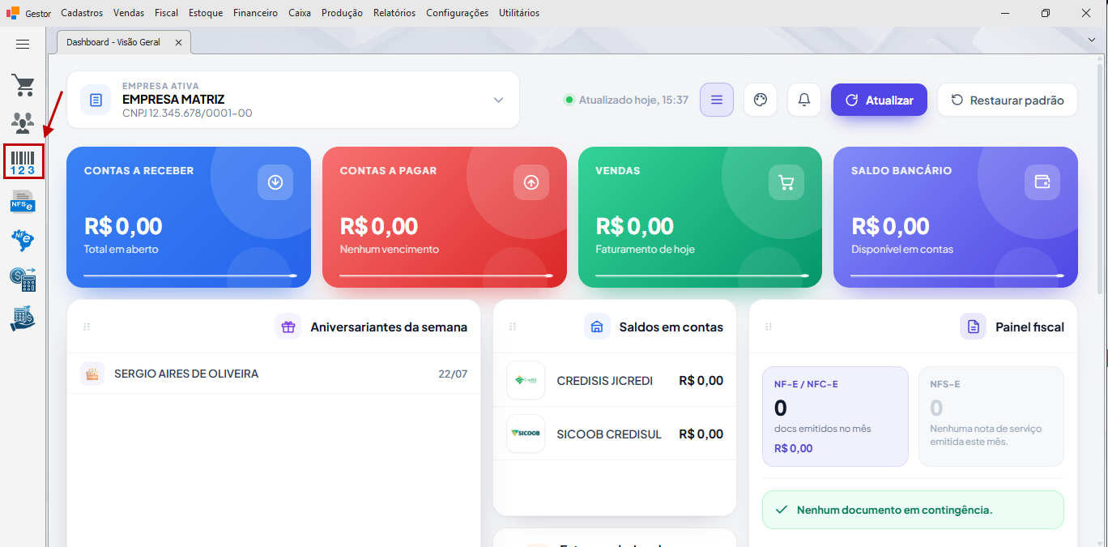Screen dimensions: 1108x547
Task: Open the Caixa menu
Action: point(300,13)
